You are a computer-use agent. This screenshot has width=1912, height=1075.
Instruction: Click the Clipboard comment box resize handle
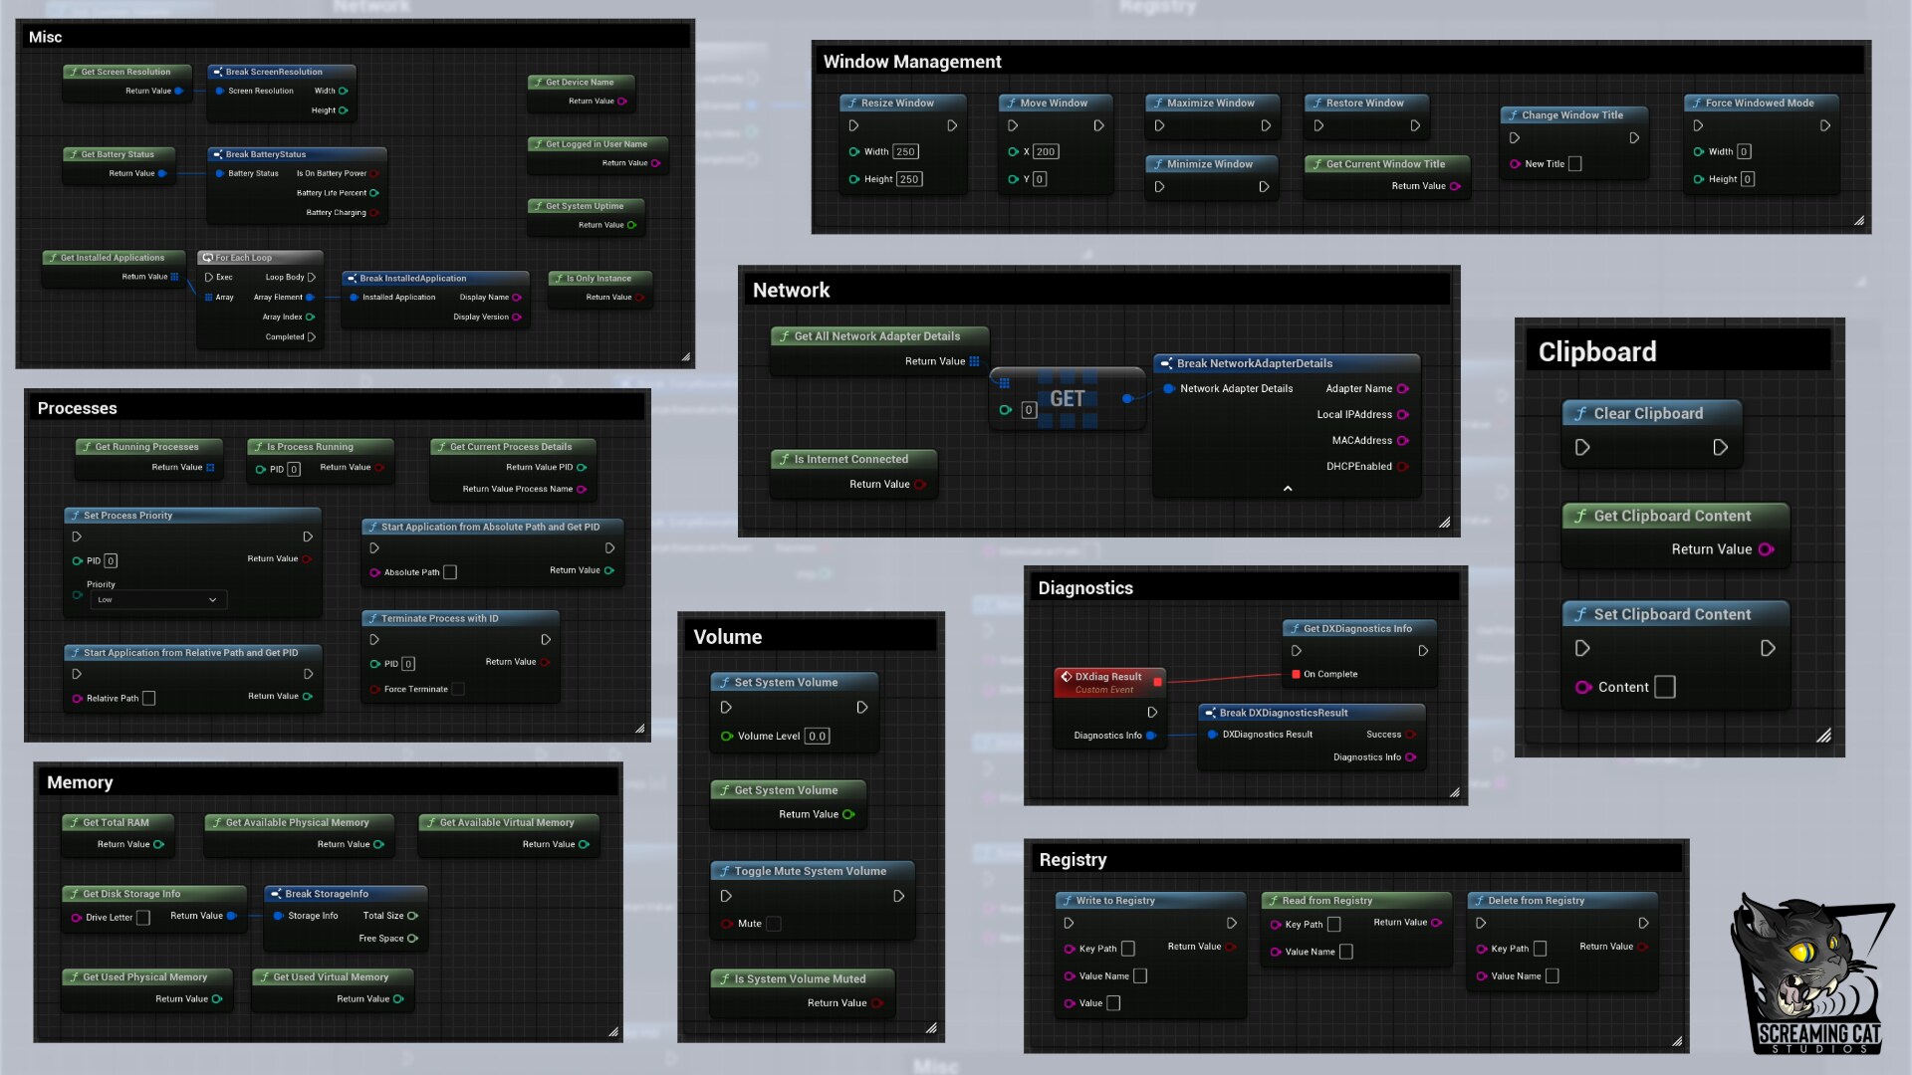pos(1823,737)
